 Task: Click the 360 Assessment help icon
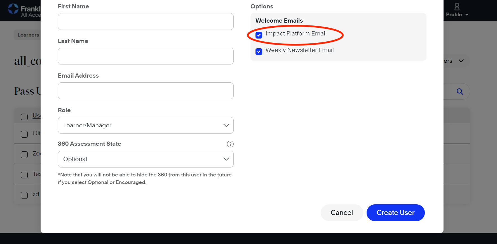(x=230, y=144)
